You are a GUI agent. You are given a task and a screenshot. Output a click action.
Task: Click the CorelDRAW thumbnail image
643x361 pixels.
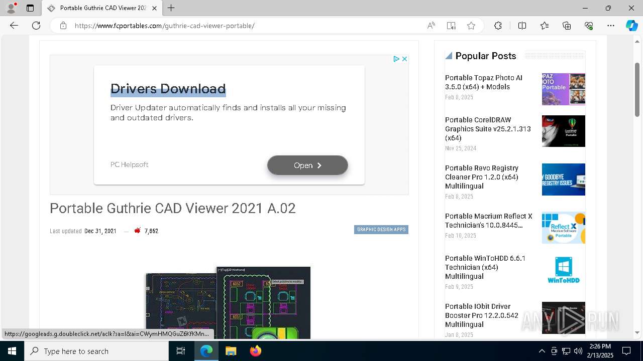[x=564, y=131]
